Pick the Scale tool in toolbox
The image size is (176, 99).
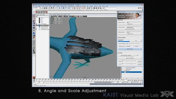(34, 28)
